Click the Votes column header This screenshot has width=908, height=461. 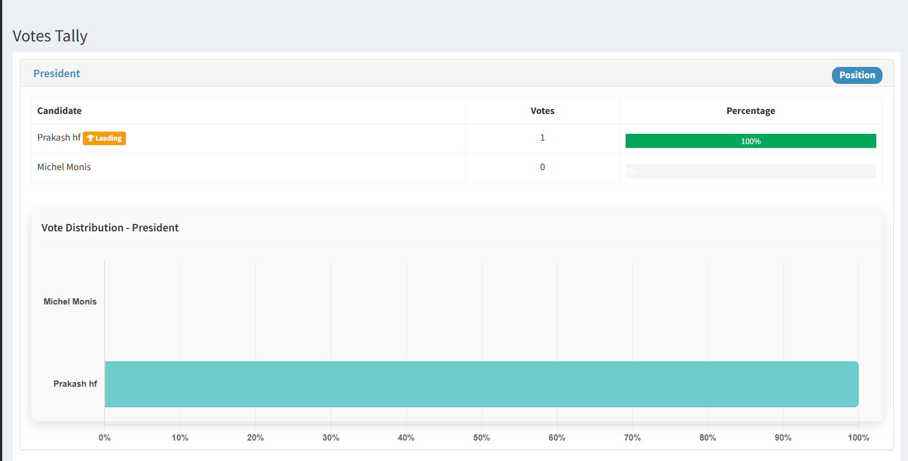(542, 111)
